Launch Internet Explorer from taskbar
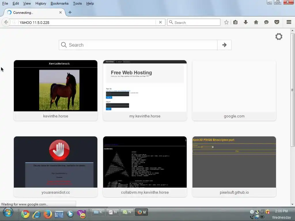Image resolution: width=295 pixels, height=221 pixels. (37, 214)
